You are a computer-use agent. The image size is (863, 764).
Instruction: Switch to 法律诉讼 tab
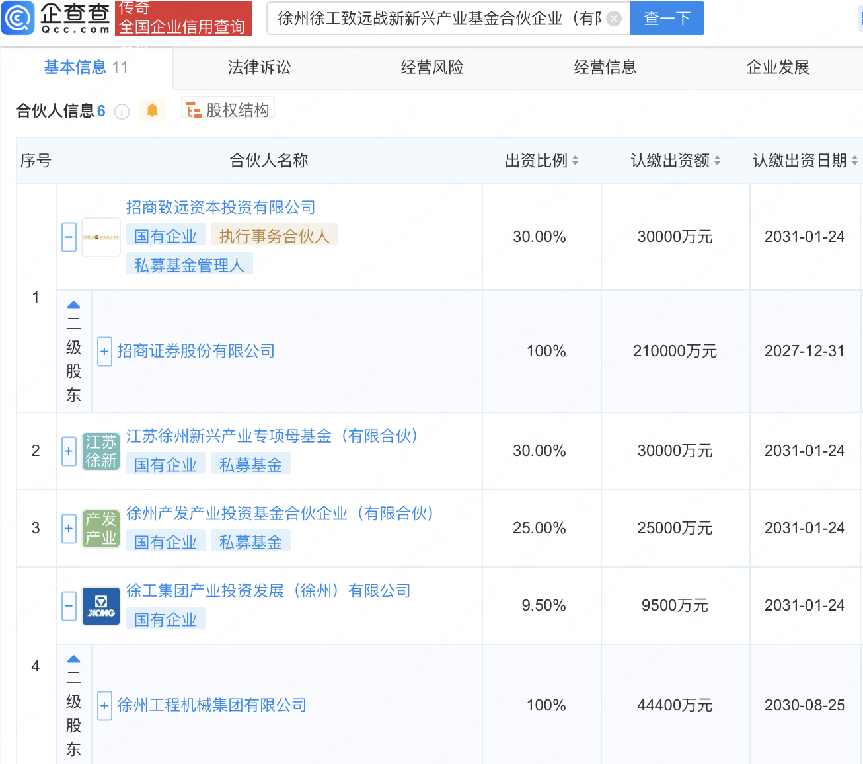259,67
